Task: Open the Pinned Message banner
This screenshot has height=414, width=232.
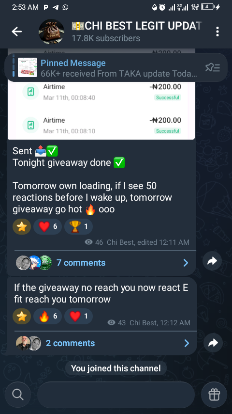Action: coord(116,67)
